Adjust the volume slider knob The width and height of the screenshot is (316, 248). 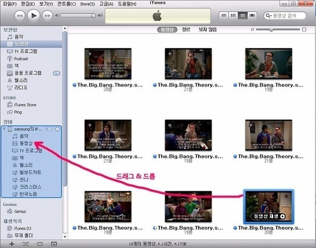pyautogui.click(x=93, y=16)
